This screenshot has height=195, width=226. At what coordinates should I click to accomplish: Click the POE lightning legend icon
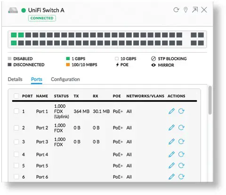[117, 65]
